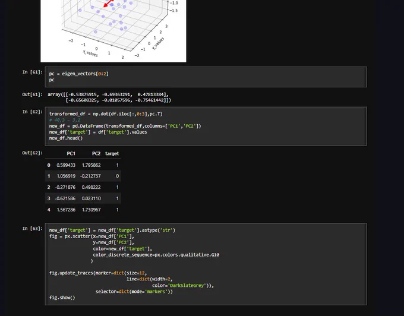Click the In [62]: prompt label
404x316 pixels.
click(x=33, y=112)
